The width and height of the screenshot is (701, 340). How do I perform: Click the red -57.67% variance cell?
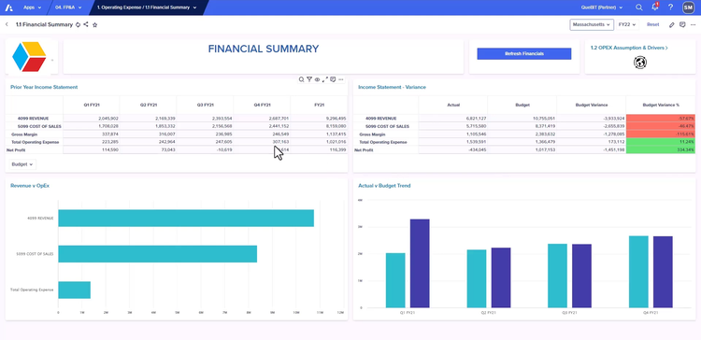[x=661, y=119]
